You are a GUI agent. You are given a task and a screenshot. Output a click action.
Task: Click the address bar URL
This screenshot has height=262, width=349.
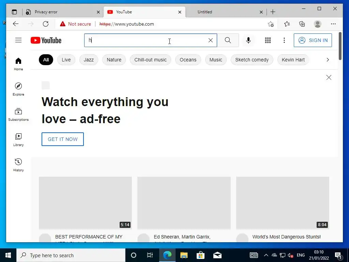coord(127,24)
